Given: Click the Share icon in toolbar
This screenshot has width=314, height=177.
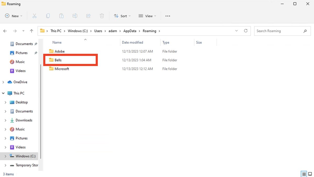Looking at the screenshot, I should 88,16.
